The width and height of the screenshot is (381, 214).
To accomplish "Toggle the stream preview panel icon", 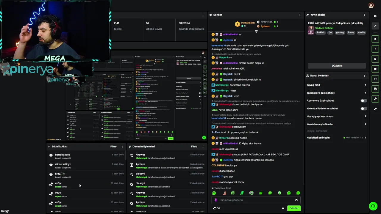I will pos(375,39).
